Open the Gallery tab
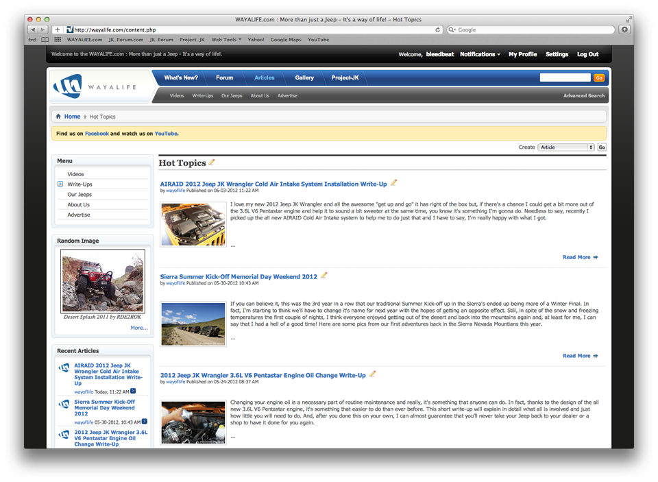 coord(304,77)
